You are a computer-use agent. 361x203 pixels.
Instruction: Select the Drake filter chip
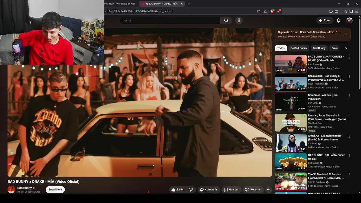[x=334, y=48]
